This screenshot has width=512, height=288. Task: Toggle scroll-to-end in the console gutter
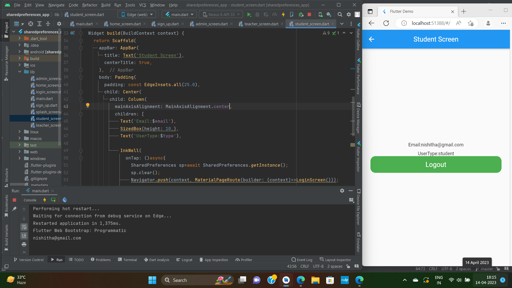(24, 236)
